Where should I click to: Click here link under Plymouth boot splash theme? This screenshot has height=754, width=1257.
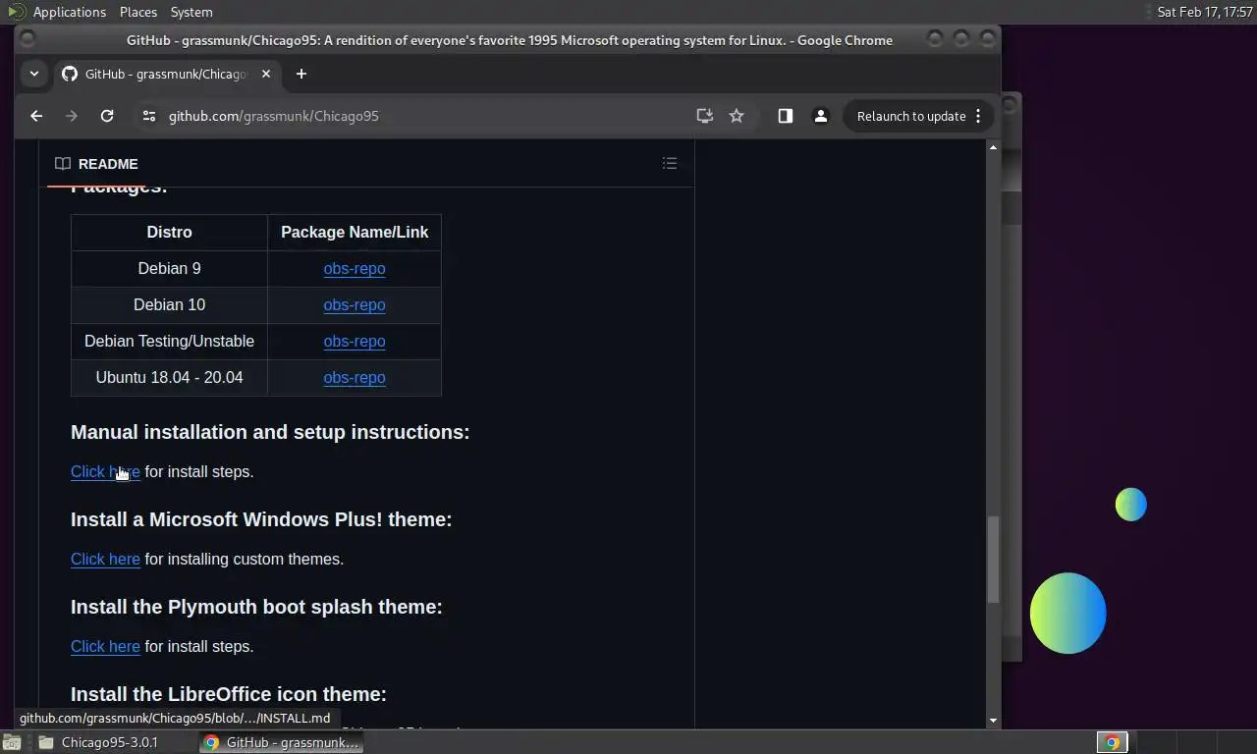105,646
